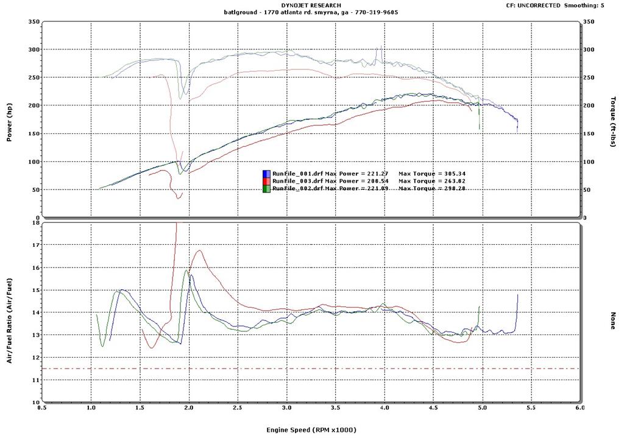Click the green RunFile_002 legend swatch
624x438 pixels.
[x=266, y=189]
